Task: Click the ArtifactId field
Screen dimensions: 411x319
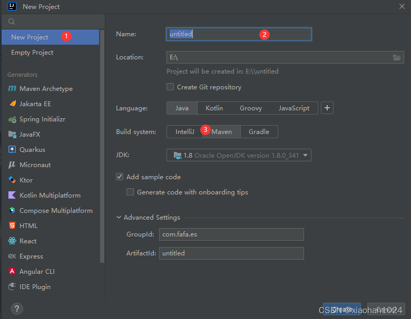Action: pyautogui.click(x=231, y=253)
